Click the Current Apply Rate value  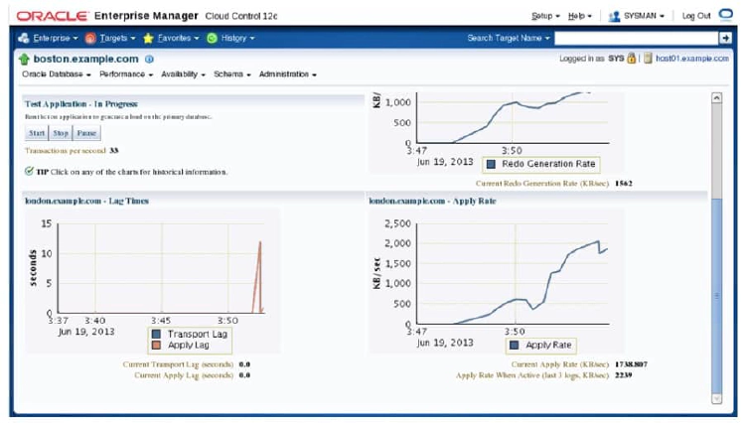[631, 364]
